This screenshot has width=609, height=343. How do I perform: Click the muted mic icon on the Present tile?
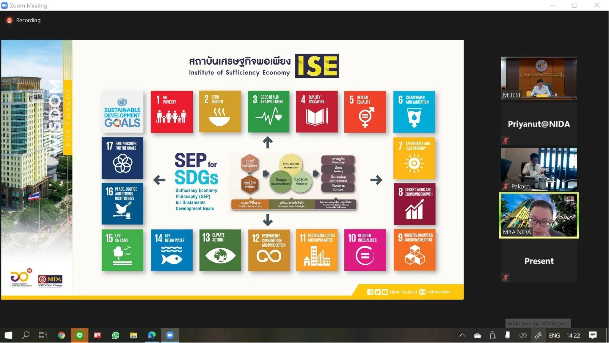506,277
